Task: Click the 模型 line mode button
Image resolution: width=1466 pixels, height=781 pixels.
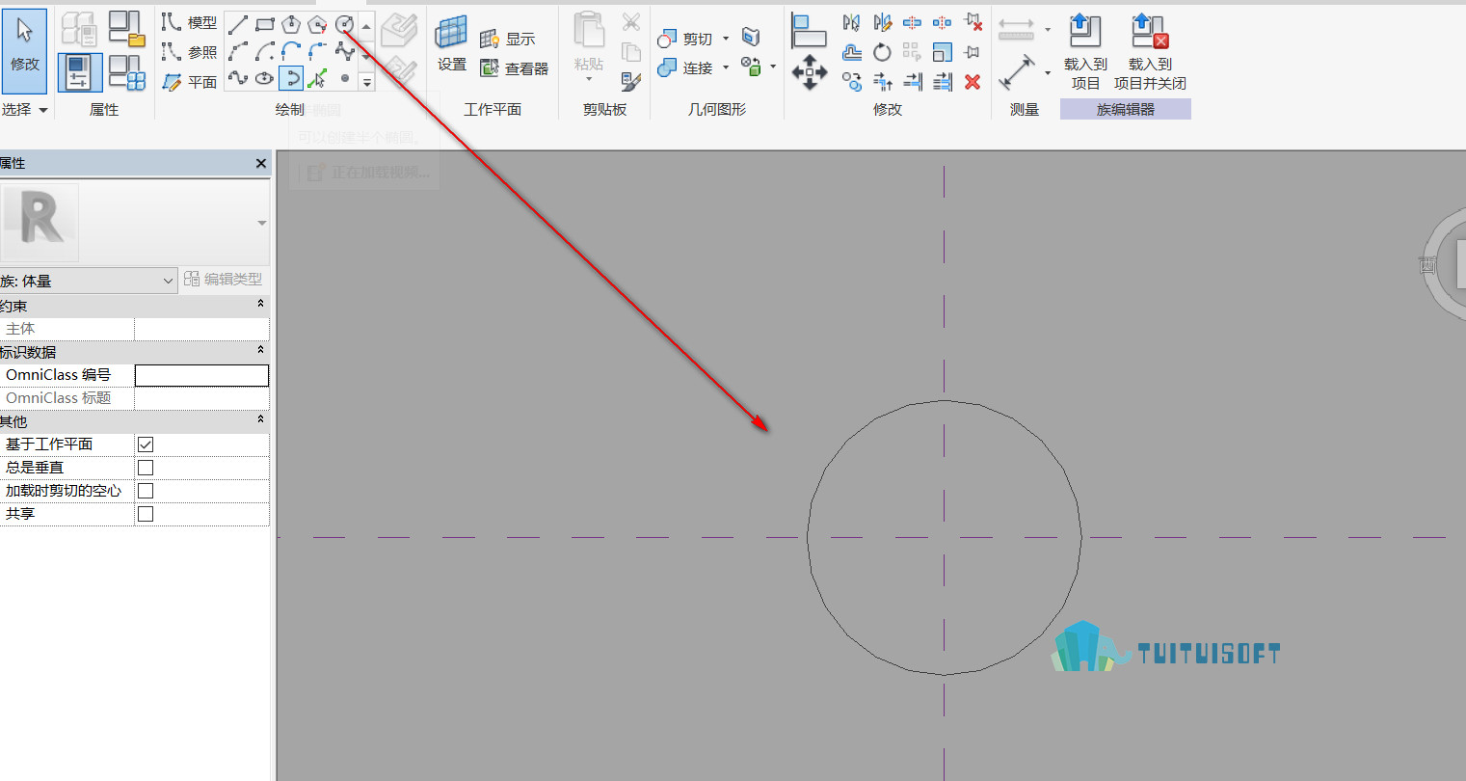Action: click(x=190, y=22)
